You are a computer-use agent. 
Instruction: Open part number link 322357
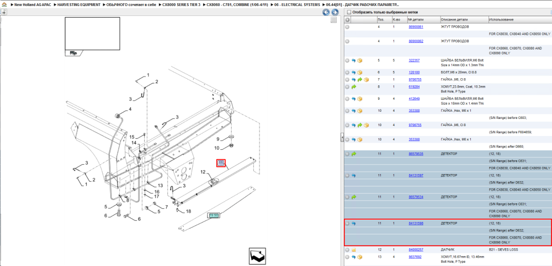click(x=414, y=61)
